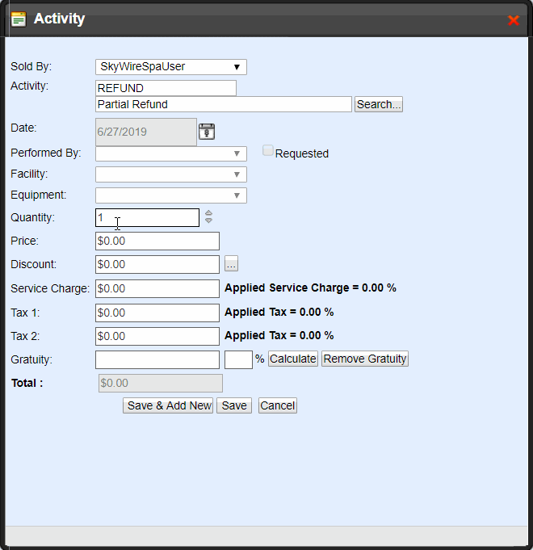Click Save & Add New
Screen dimensions: 533x550
point(168,405)
